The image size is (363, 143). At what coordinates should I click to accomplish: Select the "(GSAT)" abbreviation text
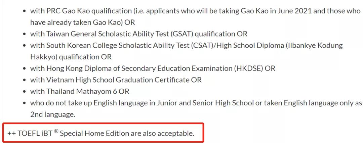click(x=182, y=34)
